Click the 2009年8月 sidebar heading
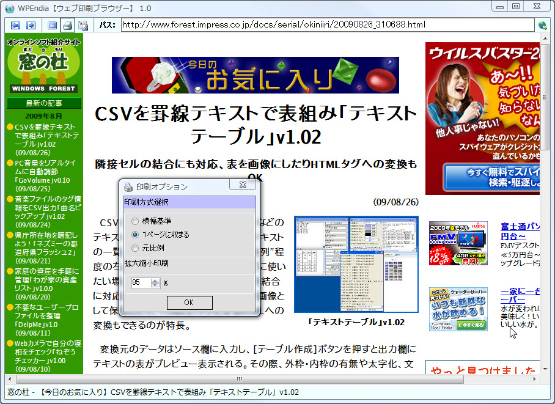The height and width of the screenshot is (404, 555). [43, 116]
